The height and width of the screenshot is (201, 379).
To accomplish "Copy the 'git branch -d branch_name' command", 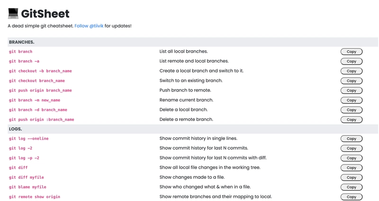I will click(352, 110).
